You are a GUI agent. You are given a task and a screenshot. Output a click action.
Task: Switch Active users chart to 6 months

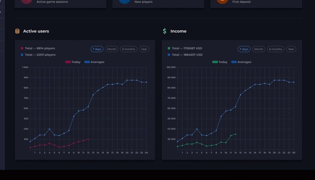(129, 49)
